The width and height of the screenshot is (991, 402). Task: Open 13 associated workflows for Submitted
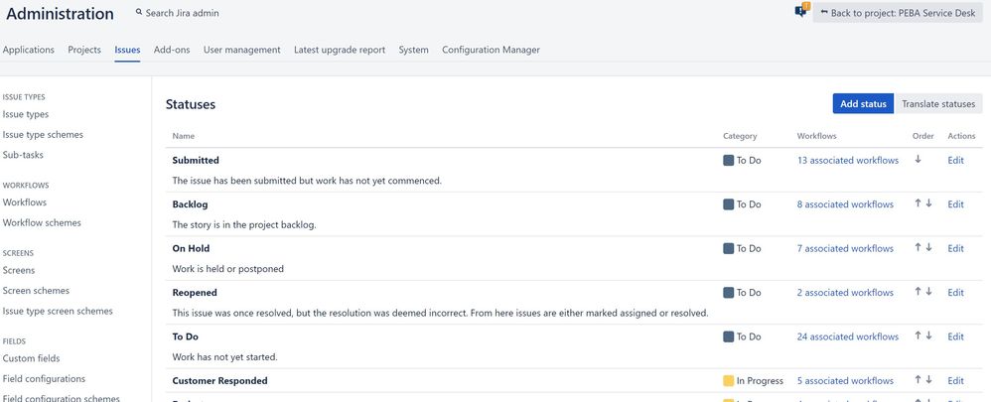click(848, 161)
